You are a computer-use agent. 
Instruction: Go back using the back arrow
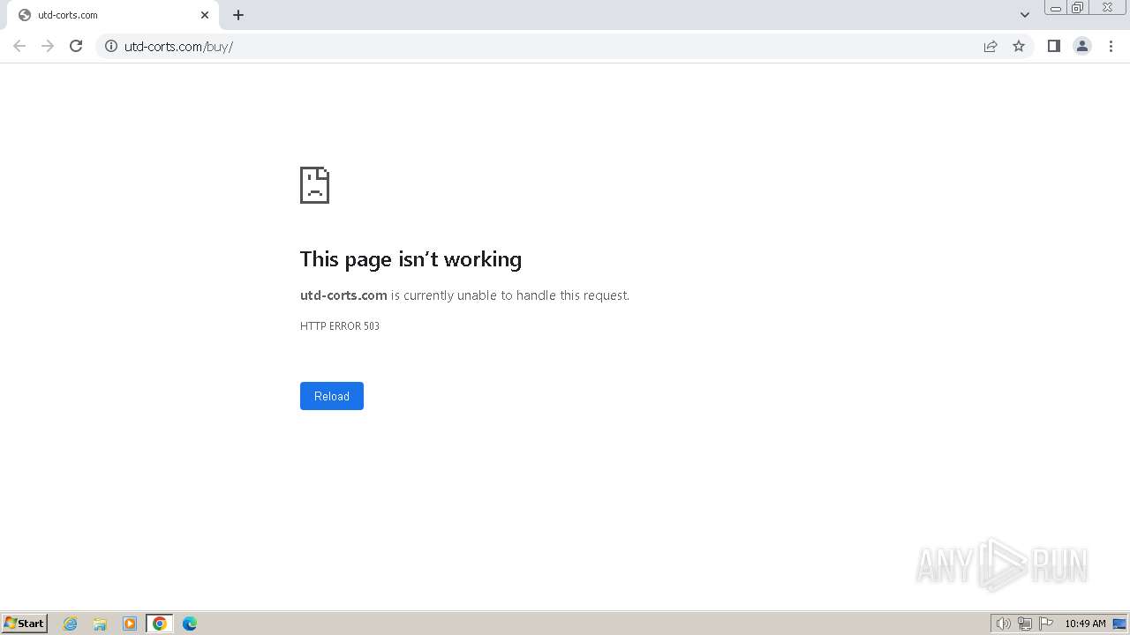click(x=19, y=46)
